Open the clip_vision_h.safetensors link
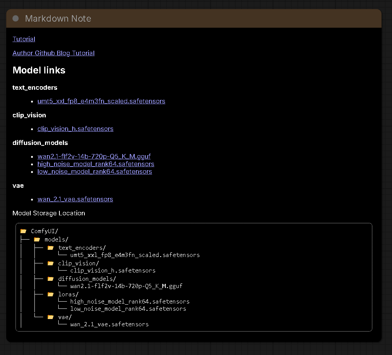The height and width of the screenshot is (355, 392). [75, 129]
